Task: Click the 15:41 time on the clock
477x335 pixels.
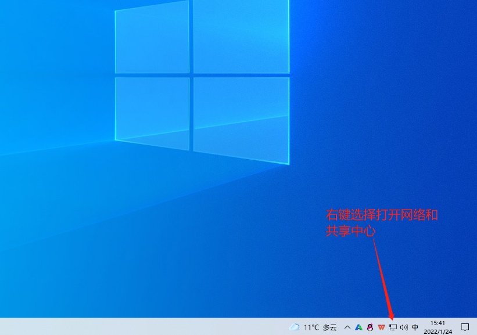Action: (x=437, y=323)
